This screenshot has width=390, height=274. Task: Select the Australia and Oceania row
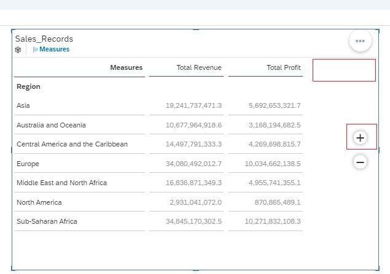click(51, 125)
